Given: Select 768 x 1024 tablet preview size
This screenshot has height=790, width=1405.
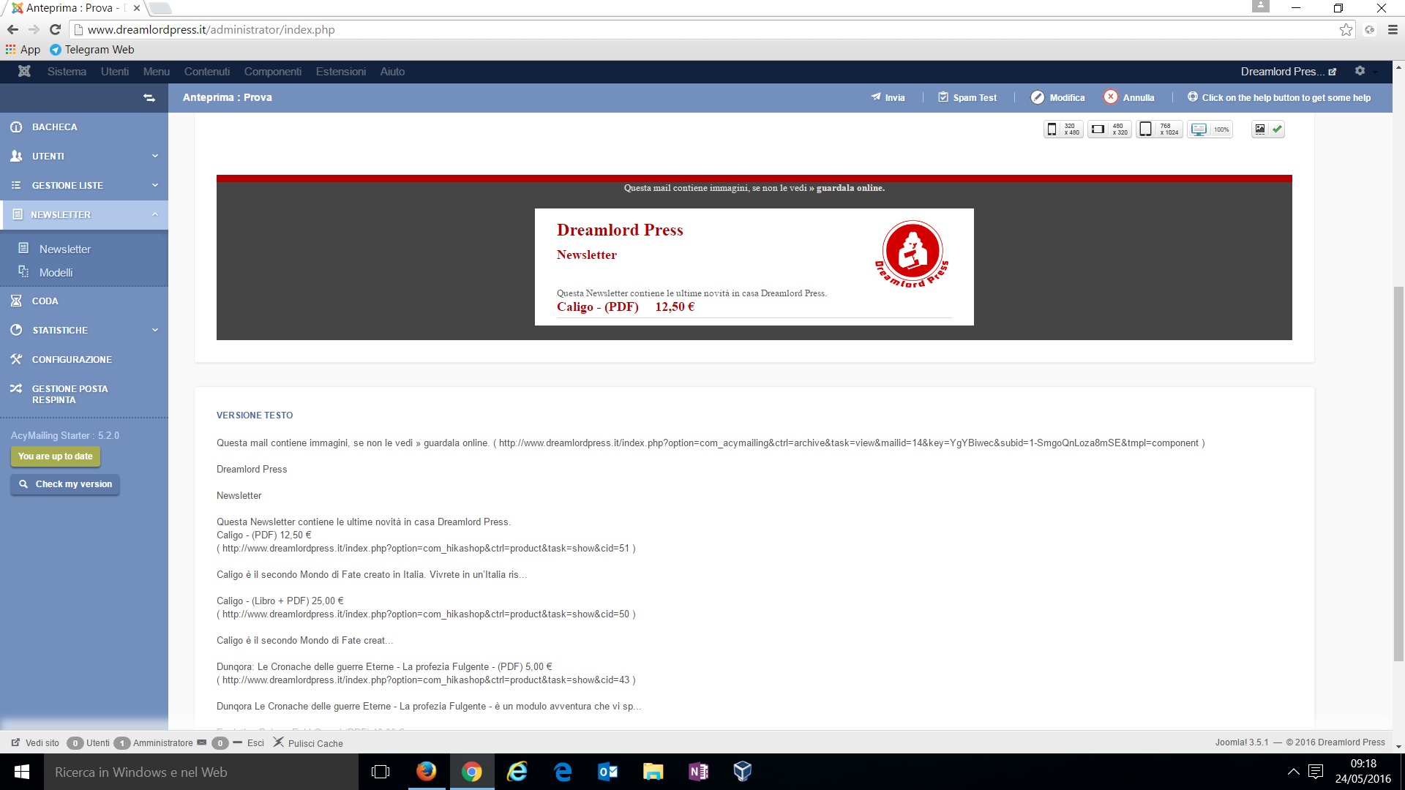Looking at the screenshot, I should pos(1158,129).
